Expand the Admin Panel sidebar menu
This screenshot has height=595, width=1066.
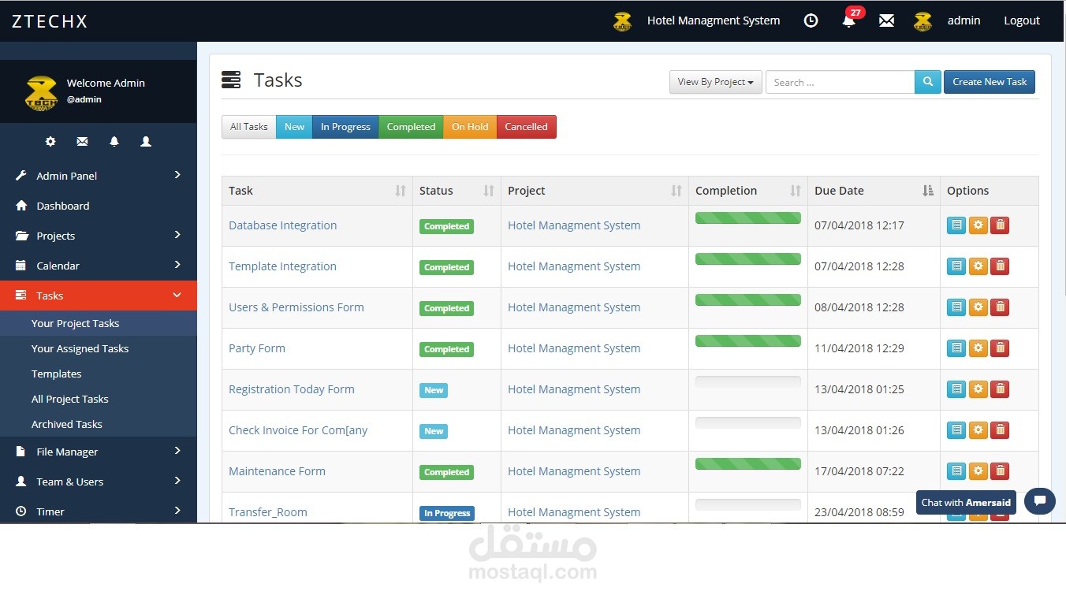click(99, 176)
